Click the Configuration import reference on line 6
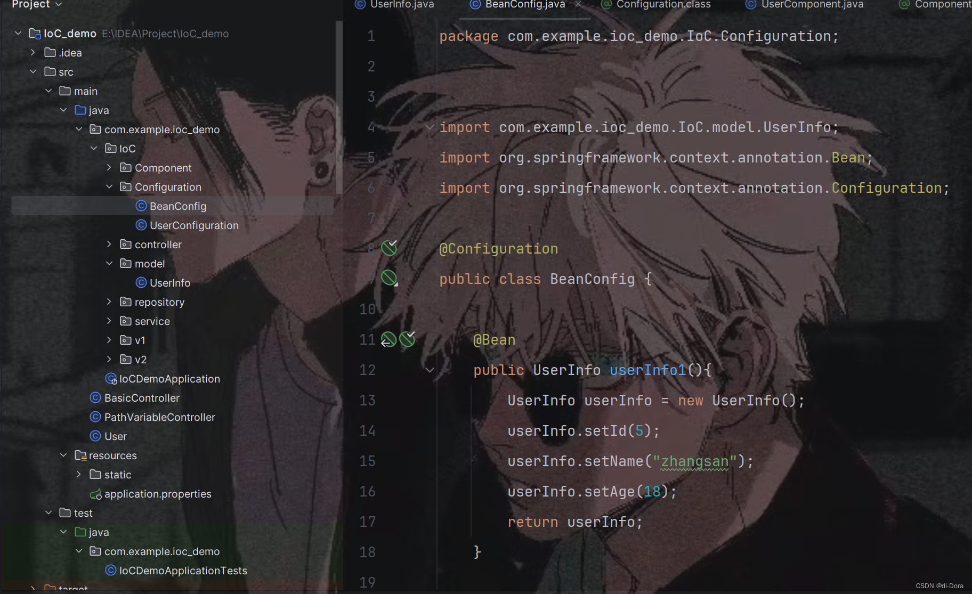This screenshot has width=972, height=594. click(x=887, y=188)
